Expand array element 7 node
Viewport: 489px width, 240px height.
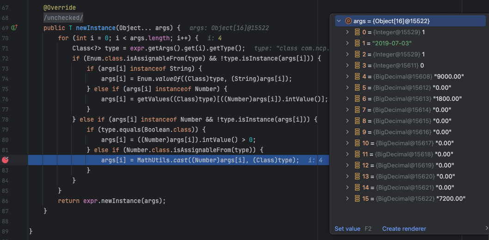tap(348, 110)
